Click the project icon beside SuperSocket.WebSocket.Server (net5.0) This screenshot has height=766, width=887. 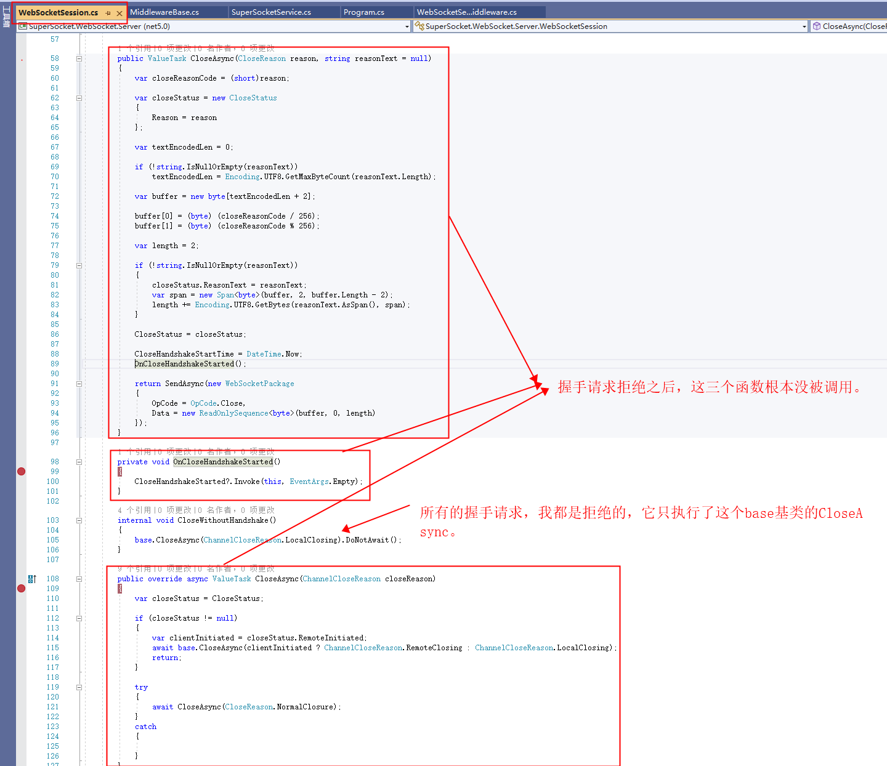point(22,26)
